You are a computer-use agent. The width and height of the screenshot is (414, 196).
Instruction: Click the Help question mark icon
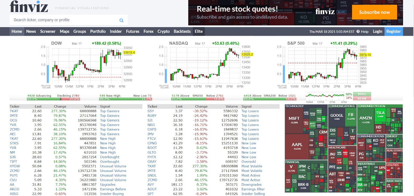[358, 32]
